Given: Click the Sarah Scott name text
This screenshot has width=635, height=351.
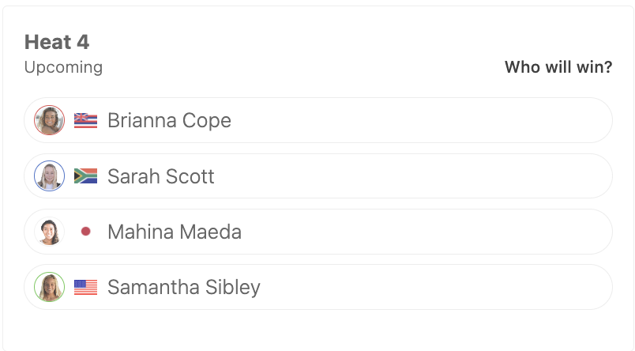Looking at the screenshot, I should [x=161, y=176].
